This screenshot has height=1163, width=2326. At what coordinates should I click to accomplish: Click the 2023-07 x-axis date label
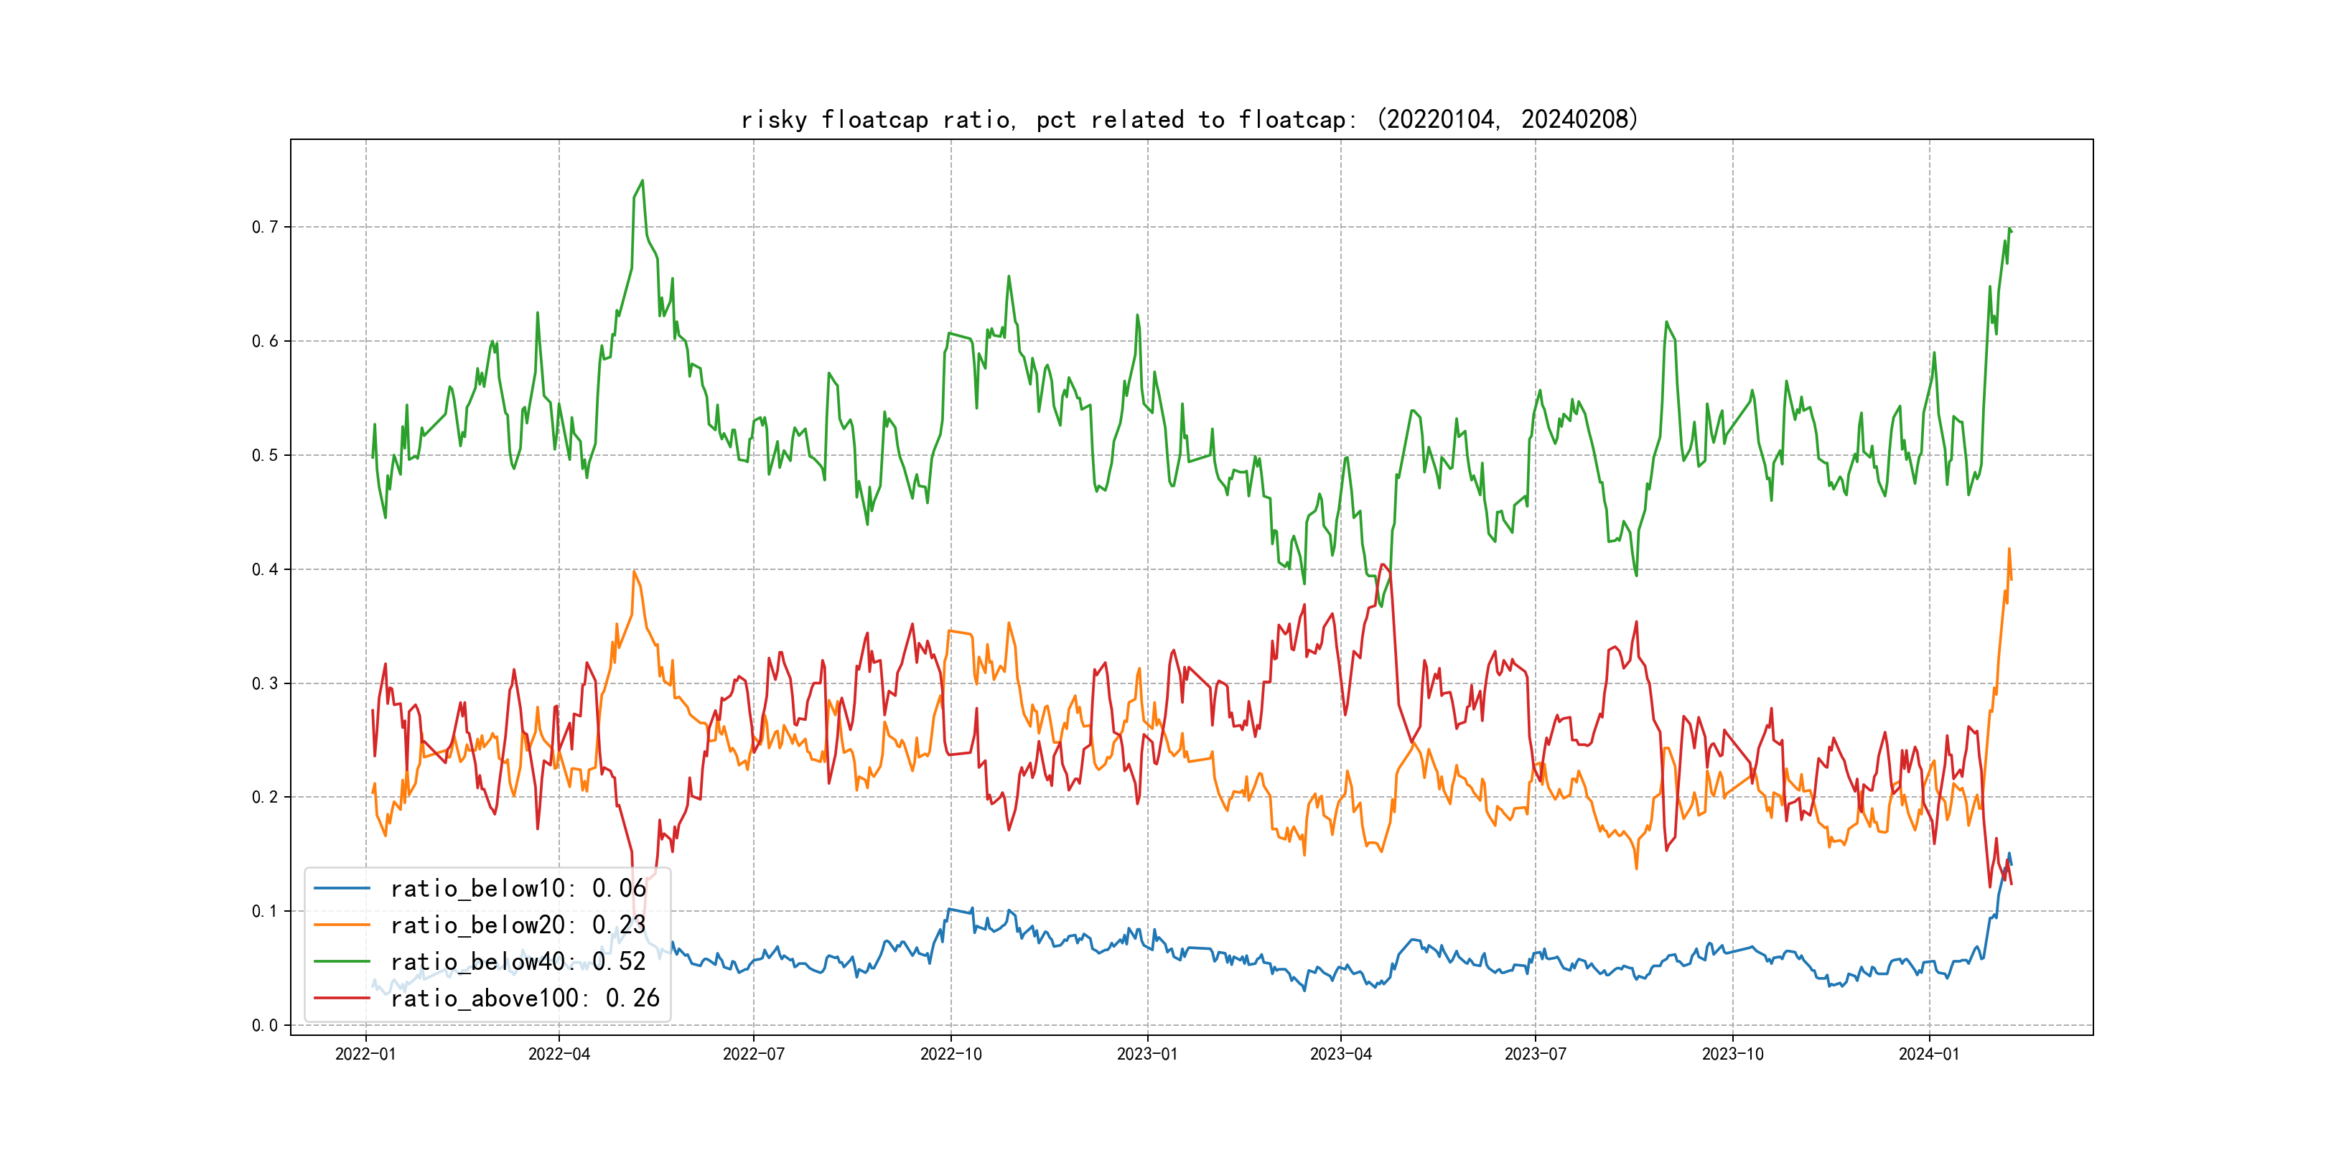coord(1535,1054)
